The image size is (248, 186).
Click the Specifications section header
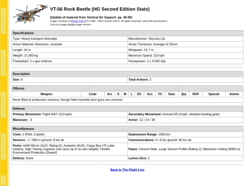(127, 33)
